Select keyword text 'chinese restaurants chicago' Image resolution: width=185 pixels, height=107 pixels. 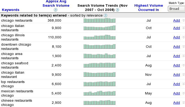click(17, 102)
